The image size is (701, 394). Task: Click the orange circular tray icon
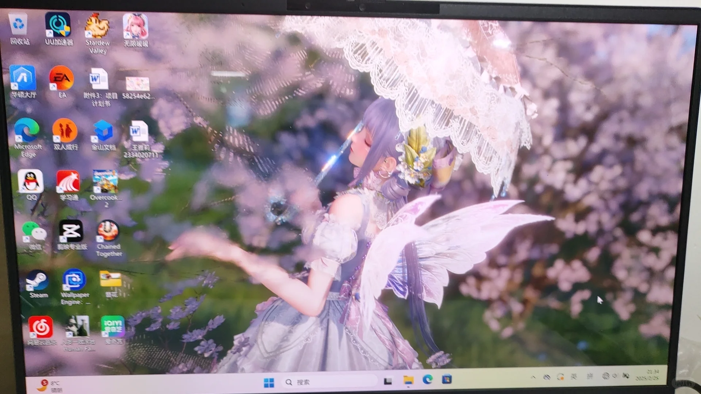[560, 377]
